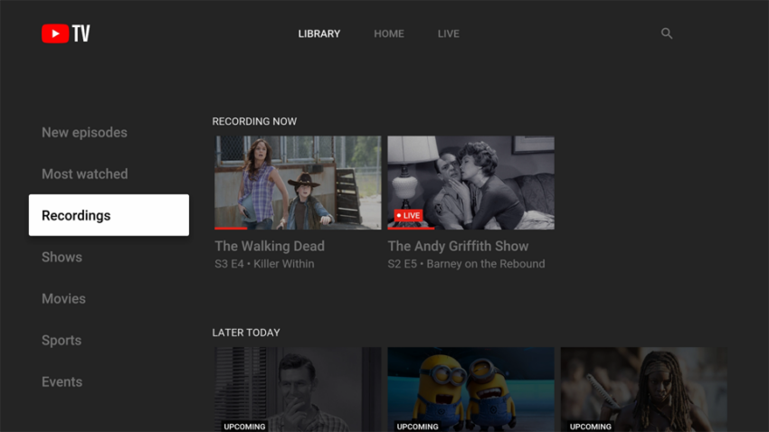Click The Andy Griffith Show title text
The width and height of the screenshot is (769, 432).
coord(458,246)
